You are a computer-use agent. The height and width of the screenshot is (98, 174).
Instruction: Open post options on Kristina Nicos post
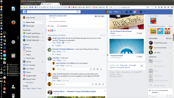point(104,91)
